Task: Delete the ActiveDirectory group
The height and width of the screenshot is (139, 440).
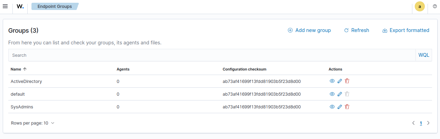Action: (x=347, y=81)
